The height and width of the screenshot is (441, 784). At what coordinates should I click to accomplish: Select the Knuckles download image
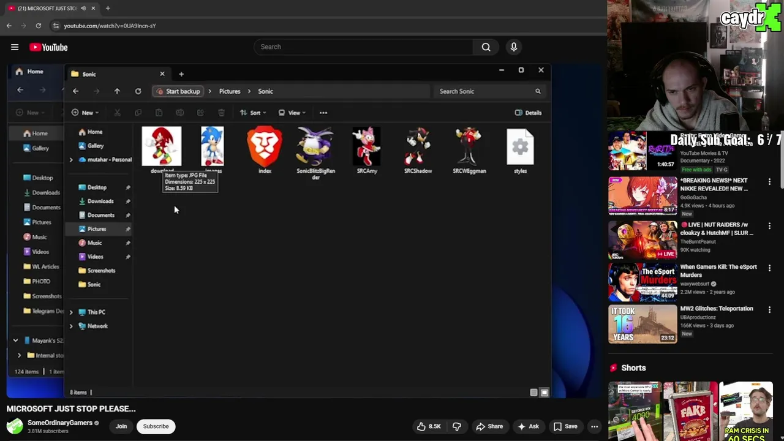click(x=162, y=146)
